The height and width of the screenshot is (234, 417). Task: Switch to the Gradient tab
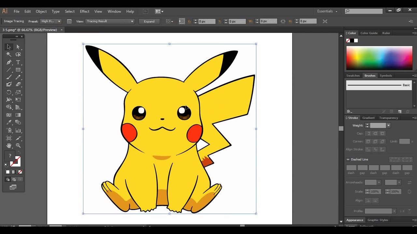coord(368,118)
